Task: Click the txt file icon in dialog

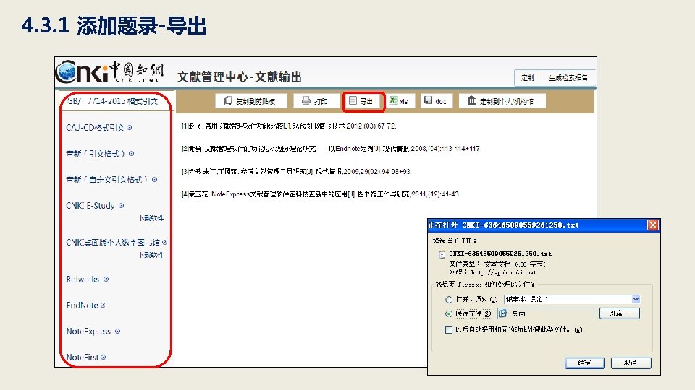Action: tap(442, 254)
